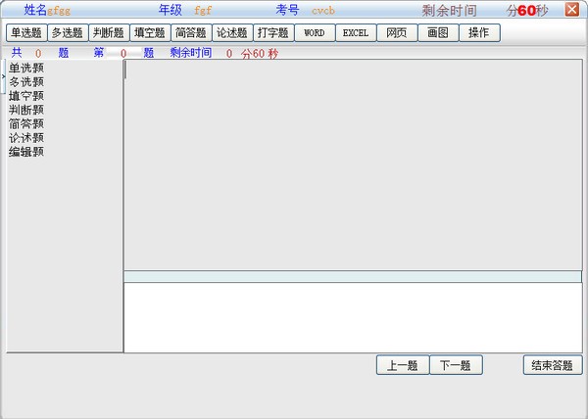Viewport: 588px width, 419px height.
Task: Select 填空题 in the left list
Action: click(26, 96)
